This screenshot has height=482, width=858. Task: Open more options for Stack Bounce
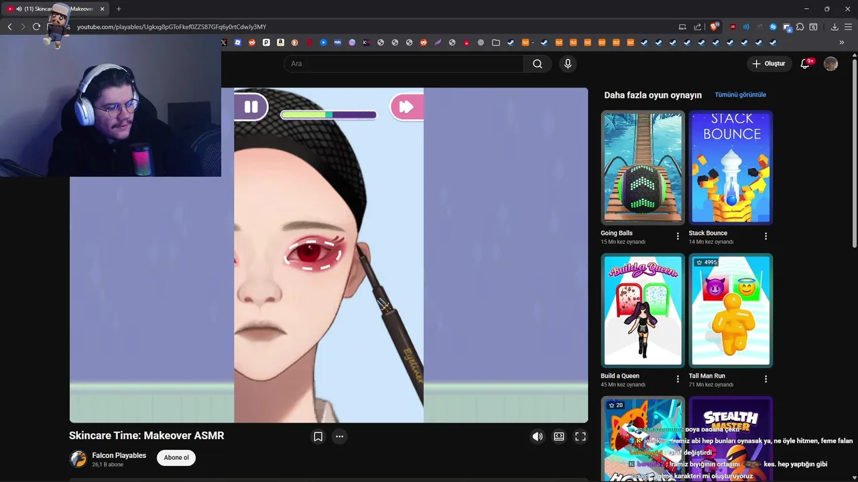765,236
